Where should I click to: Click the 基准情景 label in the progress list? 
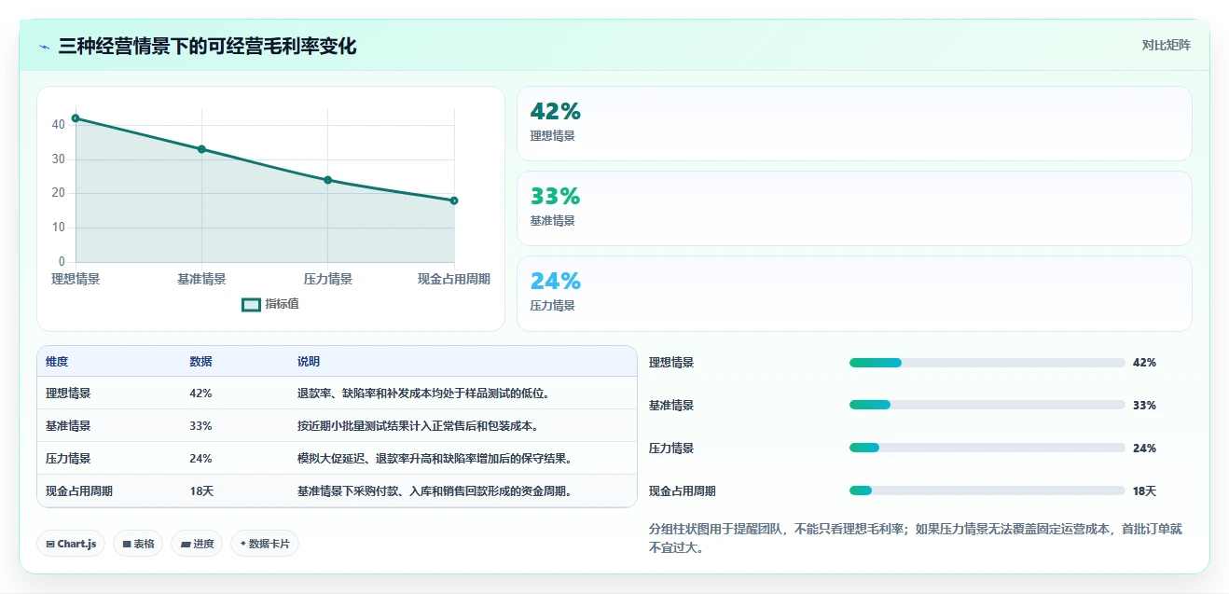pyautogui.click(x=671, y=406)
